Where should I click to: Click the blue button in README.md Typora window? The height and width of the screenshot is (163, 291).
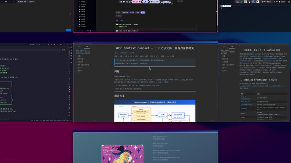(68, 30)
